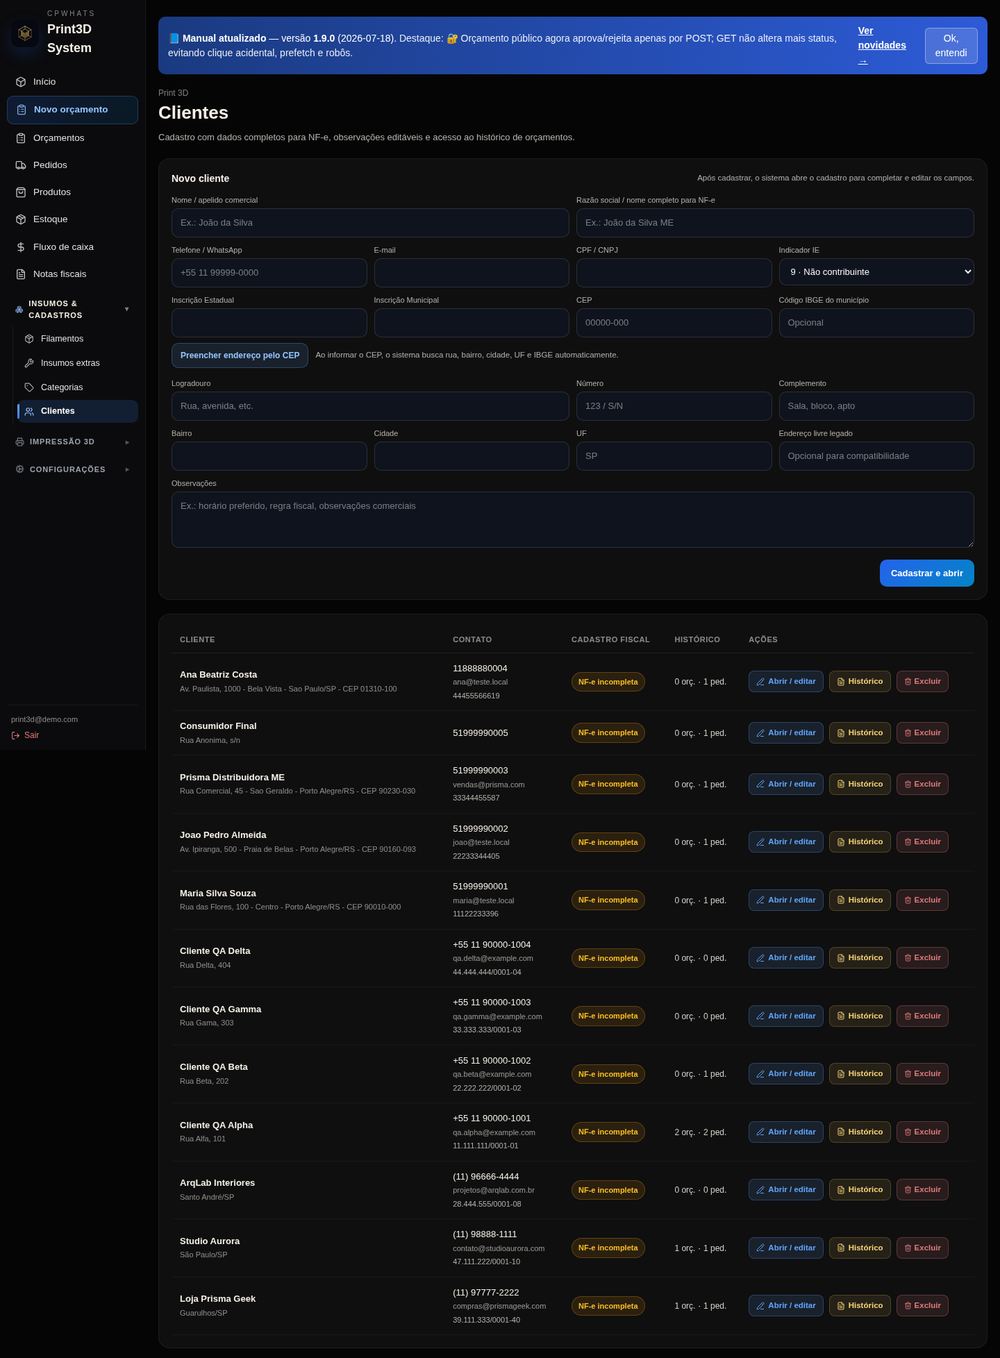Open Notas fiscais document icon
1000x1358 pixels.
tap(21, 274)
